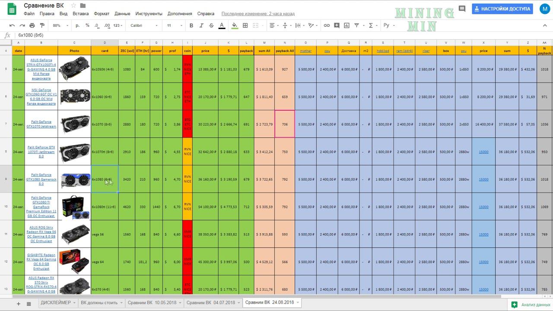Open the Palit GeForce GTX1070 Jetstream link
This screenshot has width=553, height=311.
41,124
